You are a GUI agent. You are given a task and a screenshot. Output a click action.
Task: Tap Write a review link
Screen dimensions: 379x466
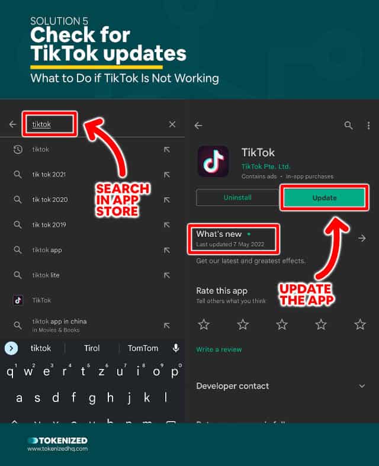(219, 349)
